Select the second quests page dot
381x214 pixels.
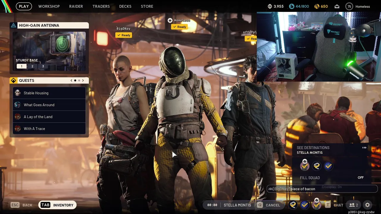pos(79,81)
